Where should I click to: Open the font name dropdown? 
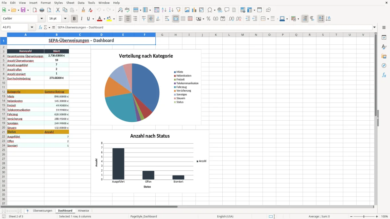point(41,19)
